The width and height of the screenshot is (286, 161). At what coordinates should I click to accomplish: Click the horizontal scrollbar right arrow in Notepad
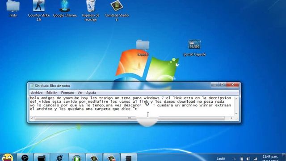pos(231,118)
